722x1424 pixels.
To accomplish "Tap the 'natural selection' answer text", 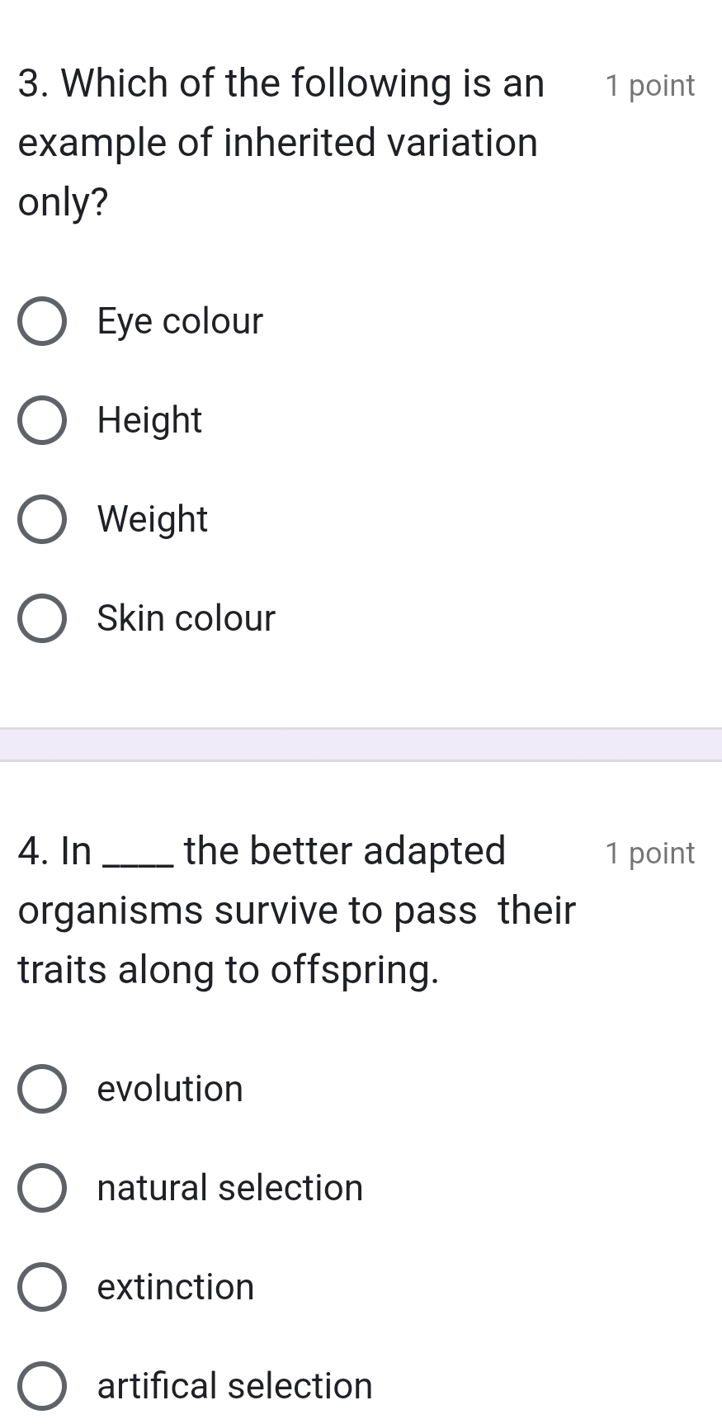I will pos(230,1188).
